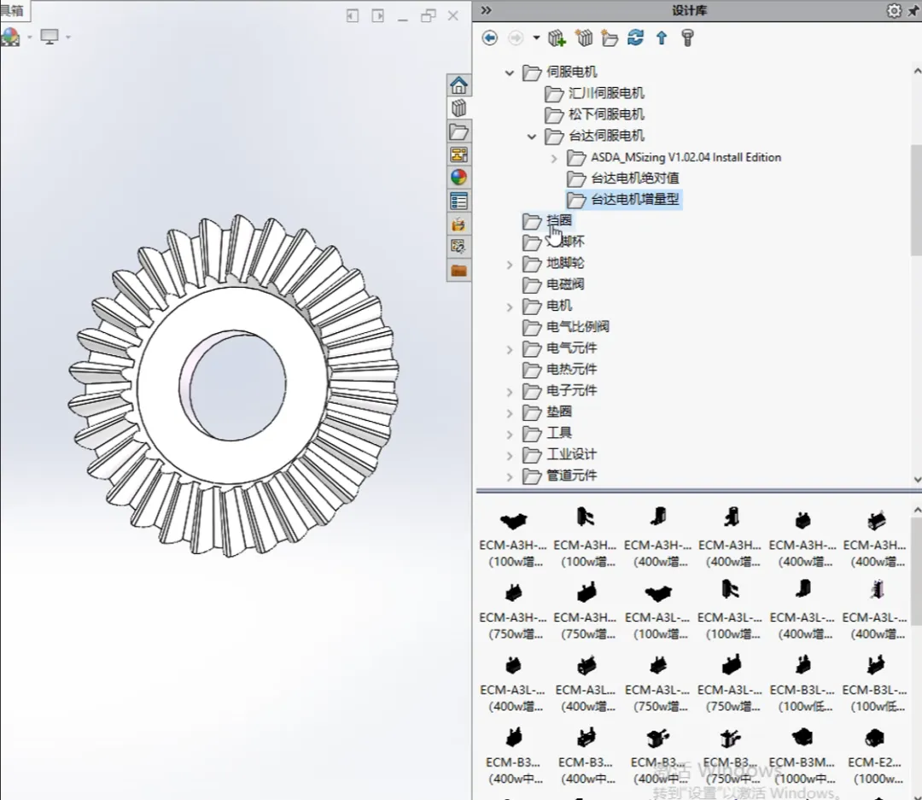
Task: Open dropdown arrow beside monitor icon
Action: [x=68, y=37]
